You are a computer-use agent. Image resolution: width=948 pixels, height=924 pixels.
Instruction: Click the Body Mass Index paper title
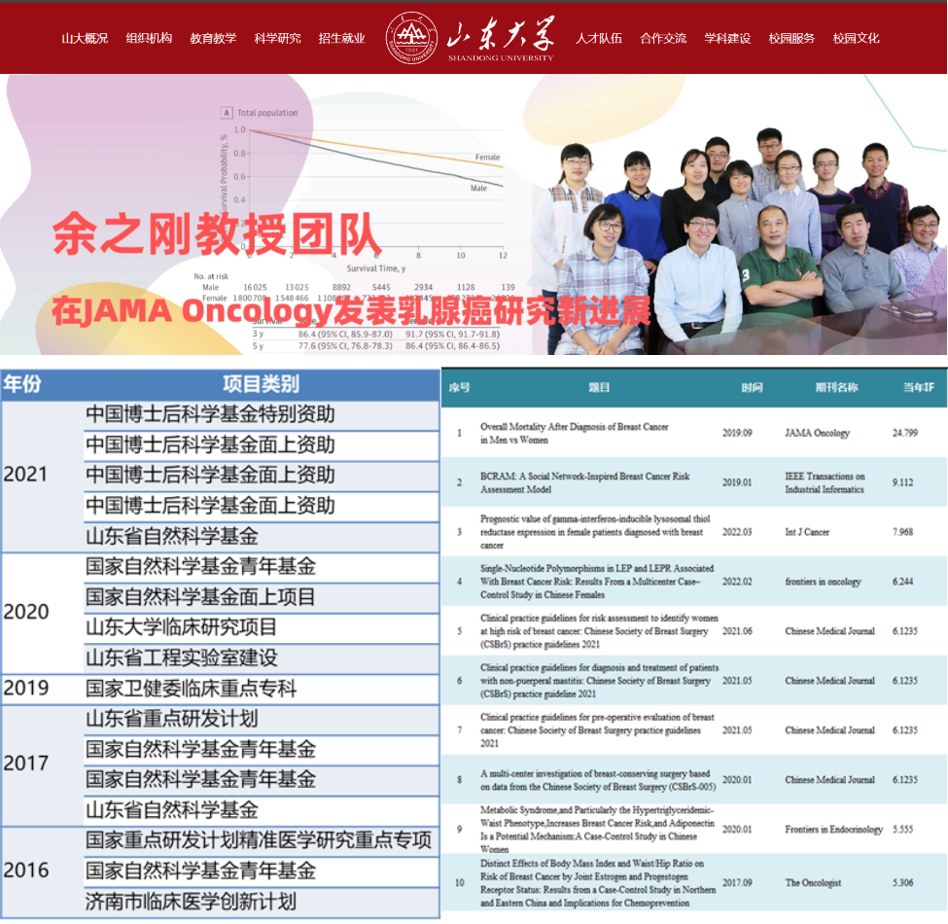point(598,883)
